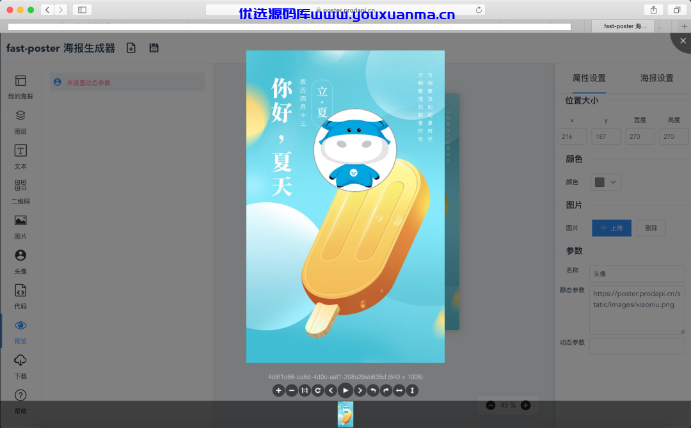Zoom in using the viewer plus button
The image size is (691, 428).
click(x=278, y=390)
